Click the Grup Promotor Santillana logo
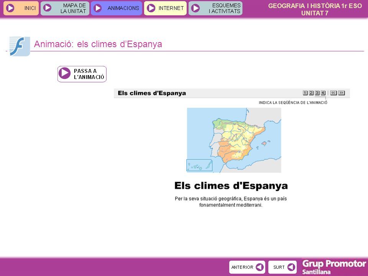This screenshot has width=368, height=276. tap(334, 267)
